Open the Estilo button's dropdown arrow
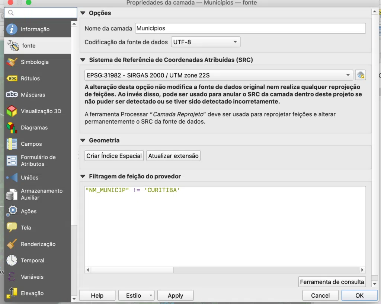 (151, 295)
